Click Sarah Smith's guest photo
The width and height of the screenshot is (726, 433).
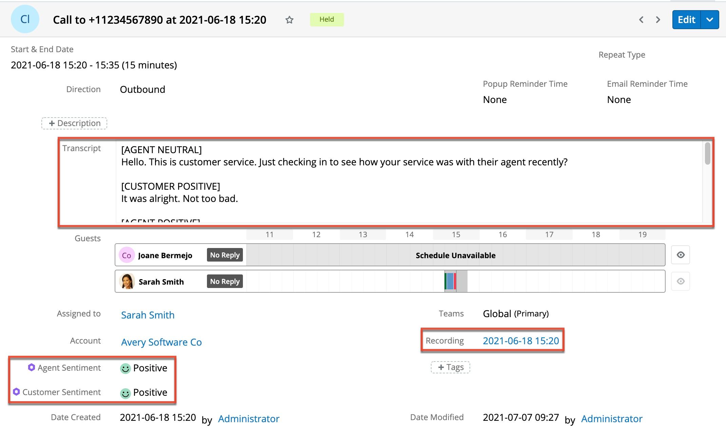[x=127, y=282]
